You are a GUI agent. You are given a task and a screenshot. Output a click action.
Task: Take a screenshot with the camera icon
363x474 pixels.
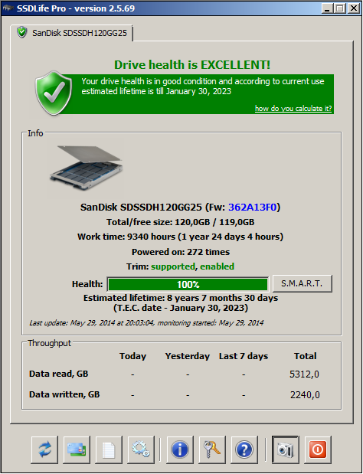(285, 449)
